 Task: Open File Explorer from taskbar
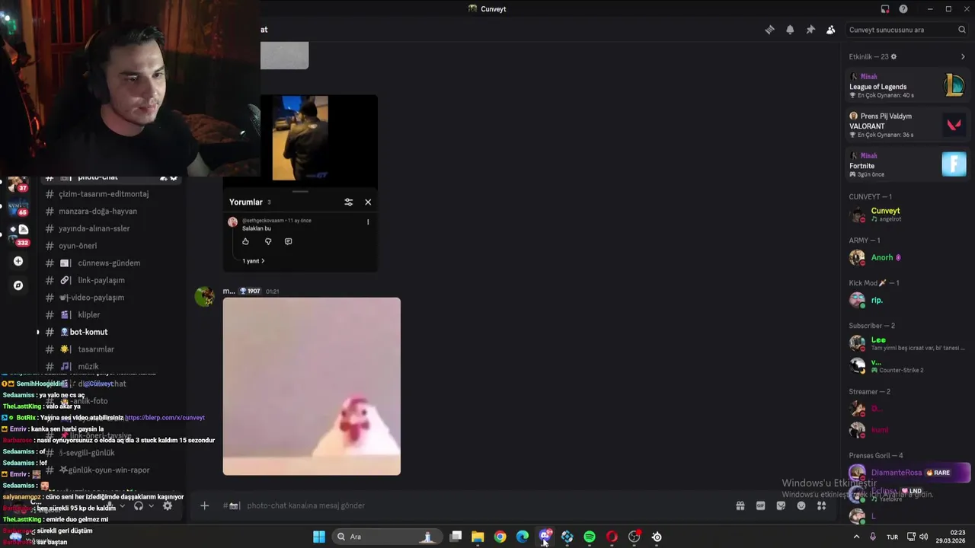pyautogui.click(x=478, y=537)
